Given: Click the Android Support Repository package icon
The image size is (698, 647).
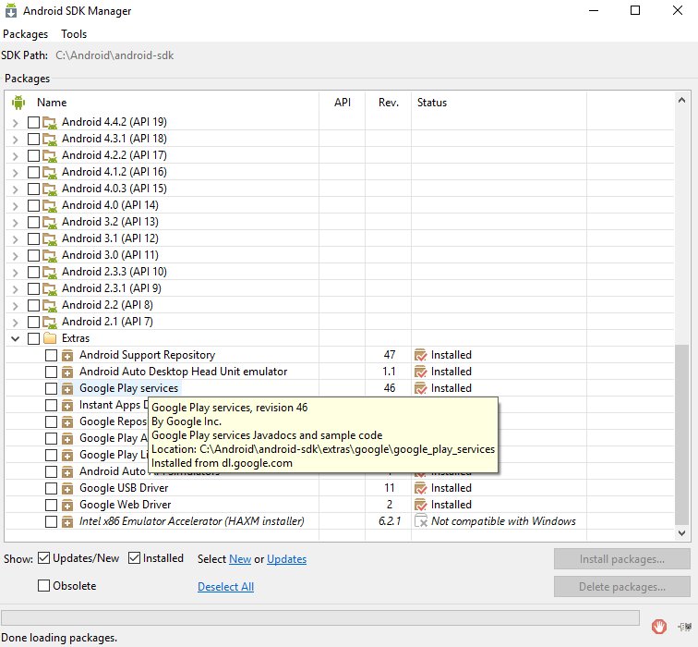Looking at the screenshot, I should coord(67,355).
